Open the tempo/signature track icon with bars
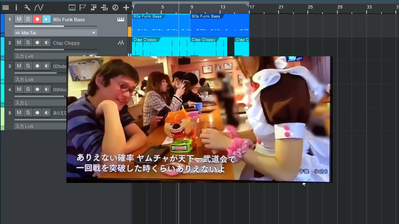Image resolution: width=399 pixels, height=224 pixels. tap(72, 7)
